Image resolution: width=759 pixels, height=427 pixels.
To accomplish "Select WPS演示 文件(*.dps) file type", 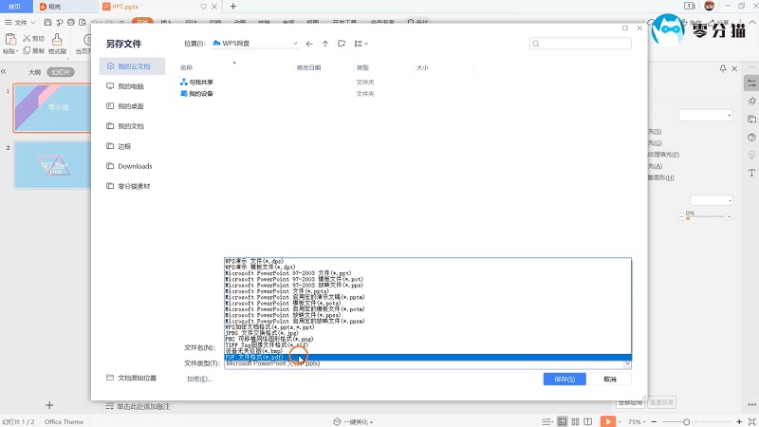I will pyautogui.click(x=428, y=262).
